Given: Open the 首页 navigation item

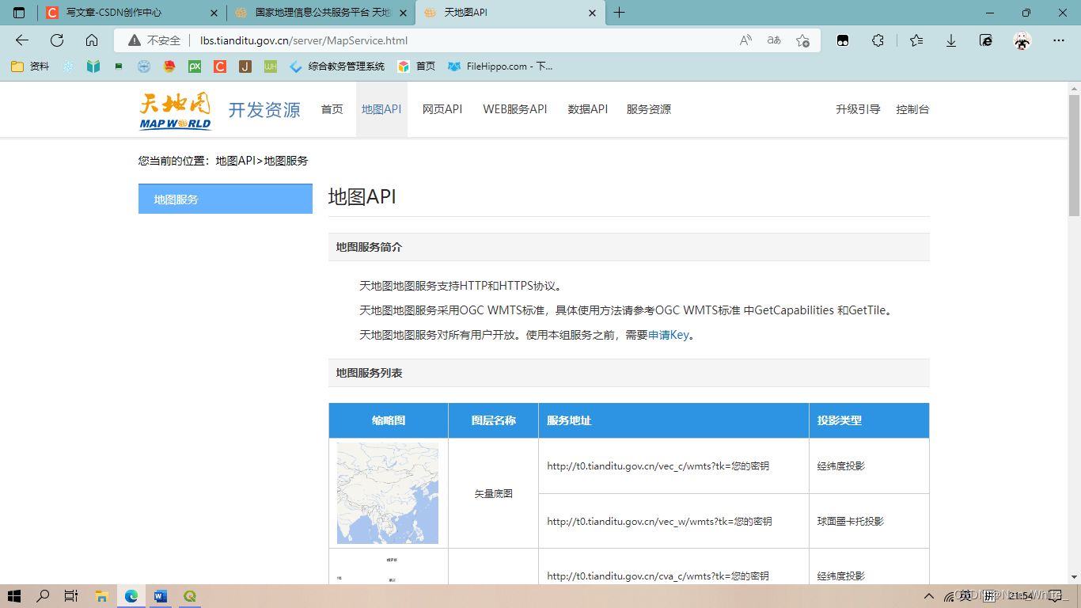Looking at the screenshot, I should [x=332, y=109].
